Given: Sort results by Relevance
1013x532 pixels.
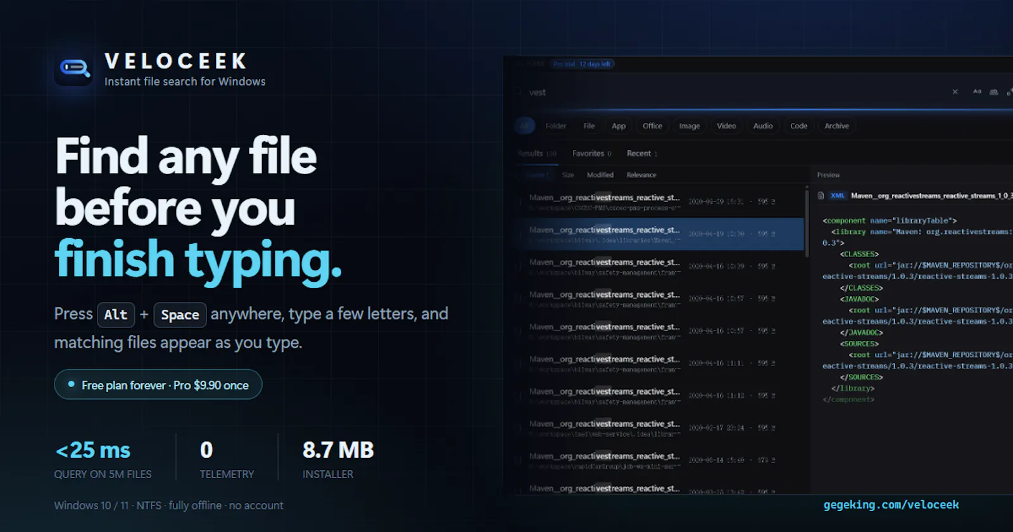Looking at the screenshot, I should click(641, 175).
